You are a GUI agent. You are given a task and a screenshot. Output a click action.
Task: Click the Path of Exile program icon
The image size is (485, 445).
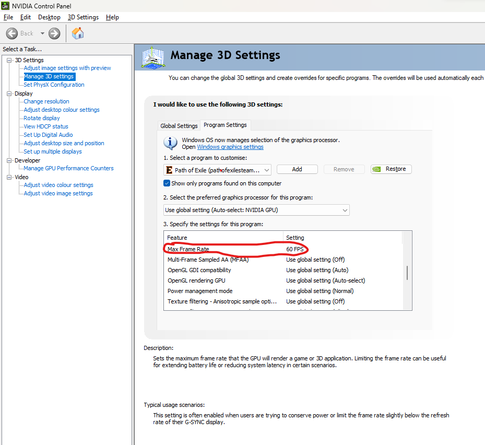169,170
